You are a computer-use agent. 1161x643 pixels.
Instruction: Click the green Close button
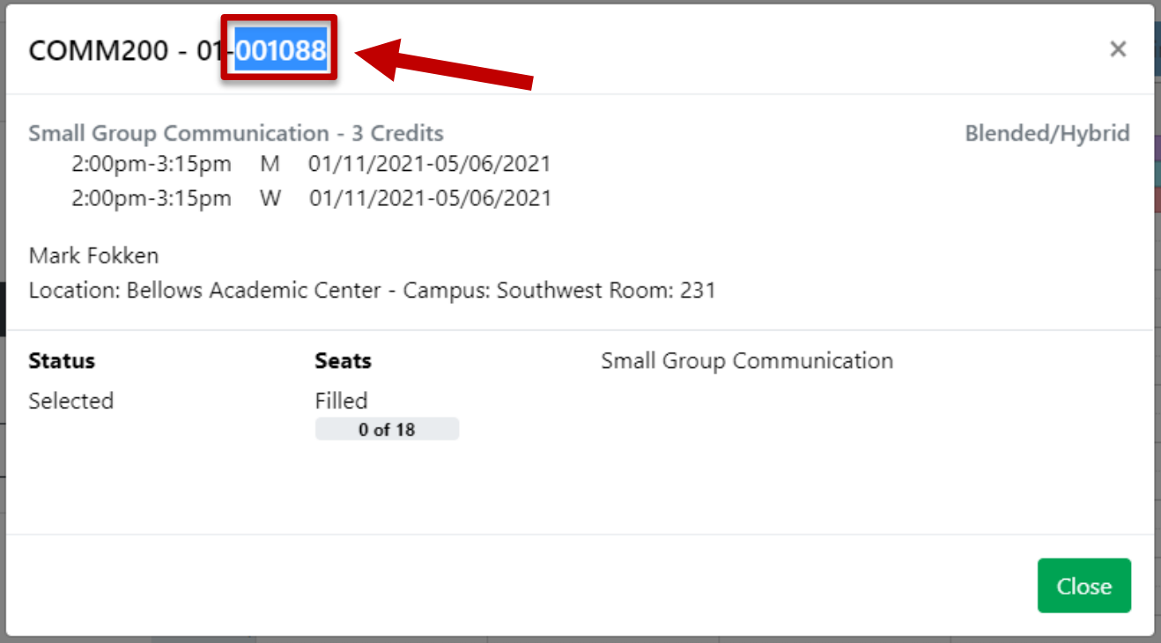tap(1083, 586)
